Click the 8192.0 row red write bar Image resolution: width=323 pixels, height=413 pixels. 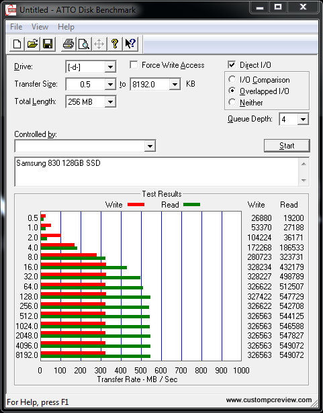pos(73,353)
